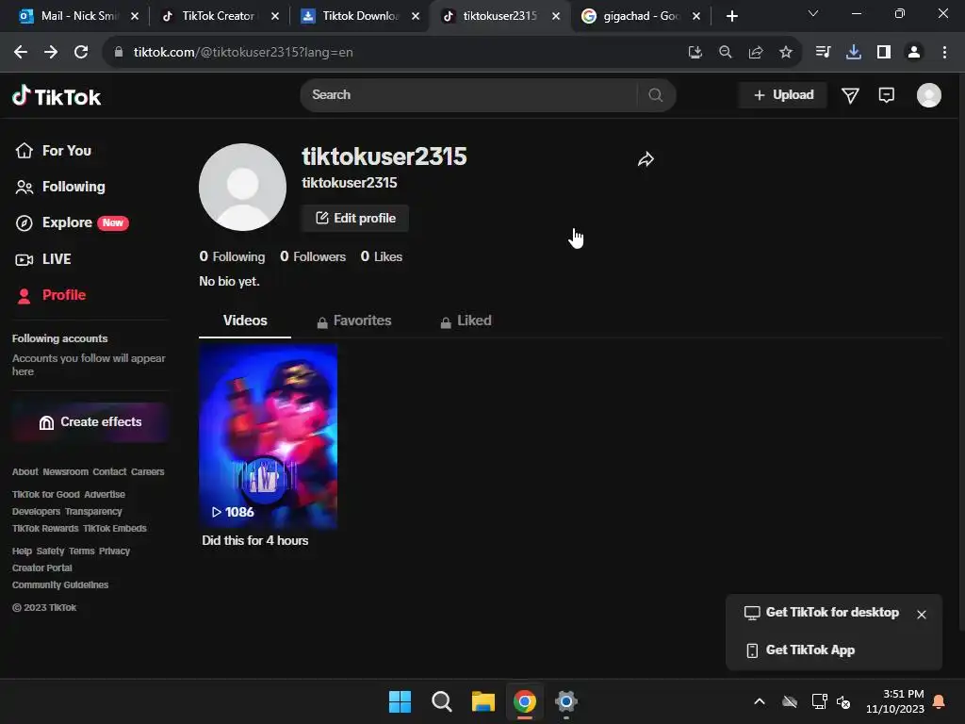Open the 0 Followers count
965x724 pixels.
click(313, 256)
